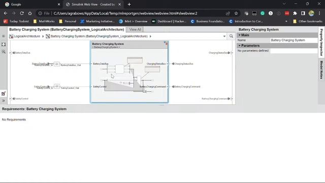Open Mint Overview bookmark
This screenshot has width=325, height=183.
pyautogui.click(x=133, y=21)
